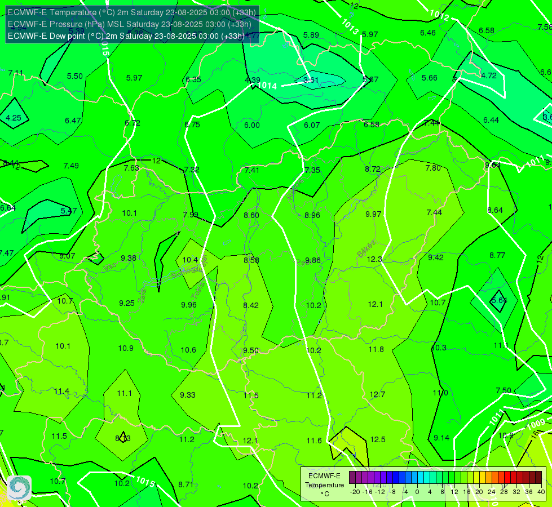Select the ECMWF-E Dew point 2m layer label
The width and height of the screenshot is (552, 507).
pyautogui.click(x=126, y=36)
